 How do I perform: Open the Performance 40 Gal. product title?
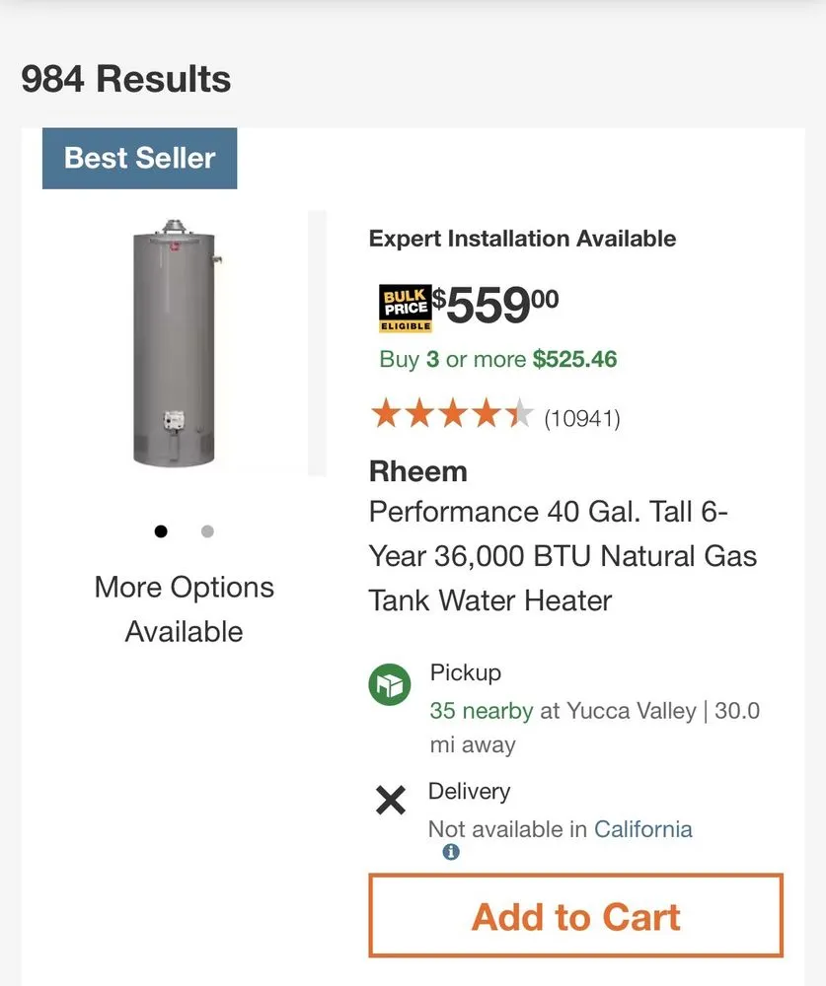(x=563, y=556)
